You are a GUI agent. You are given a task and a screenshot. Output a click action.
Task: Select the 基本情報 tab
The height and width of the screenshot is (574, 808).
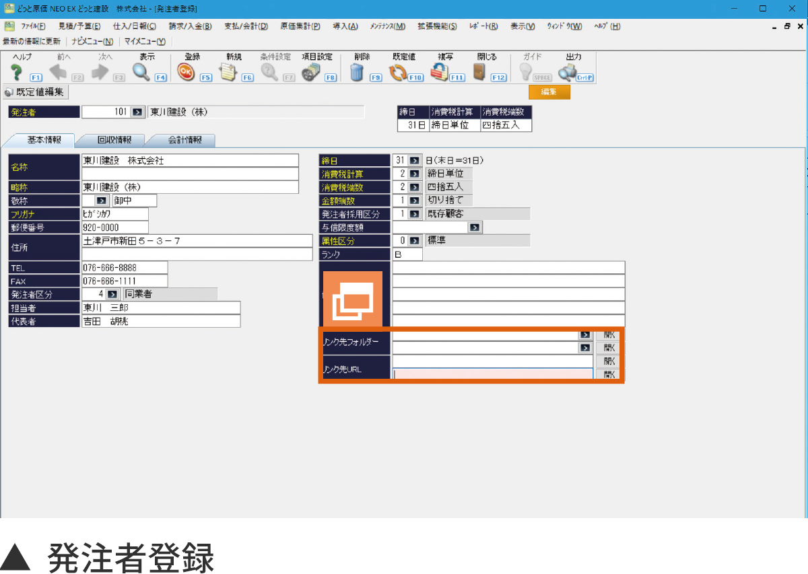(44, 140)
